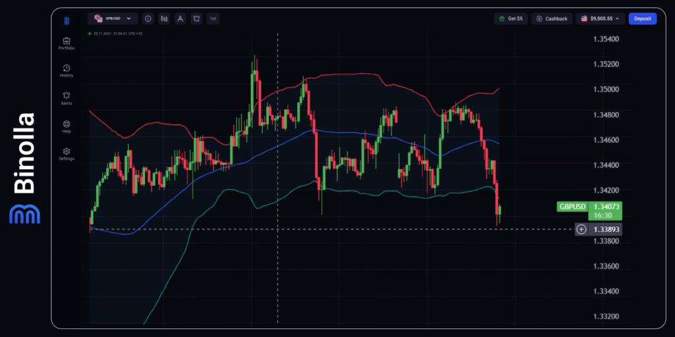Viewport: 675px width, 337px height.
Task: Click the Get $5 bonus button
Action: pos(511,19)
